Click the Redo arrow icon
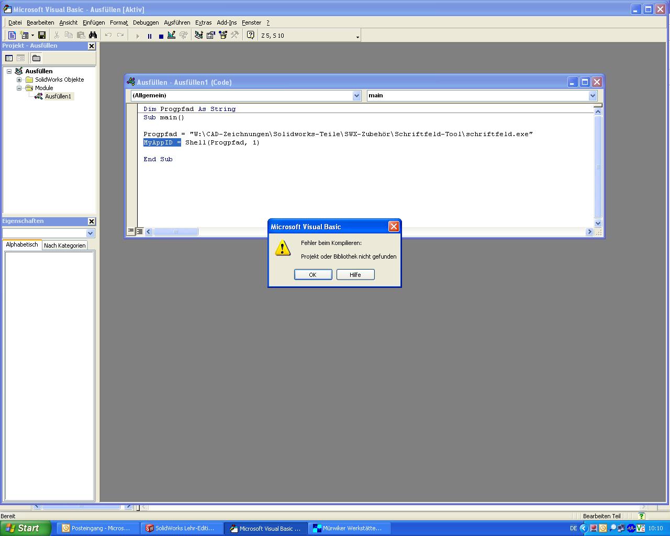Viewport: 670px width, 536px height. point(120,35)
